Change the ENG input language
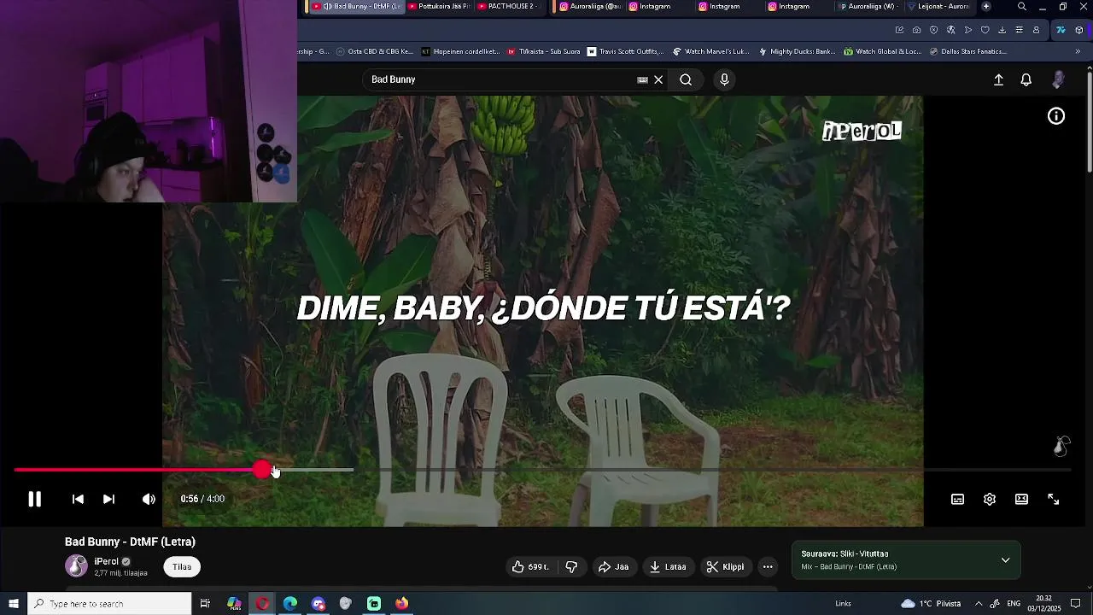The height and width of the screenshot is (615, 1093). point(1014,604)
